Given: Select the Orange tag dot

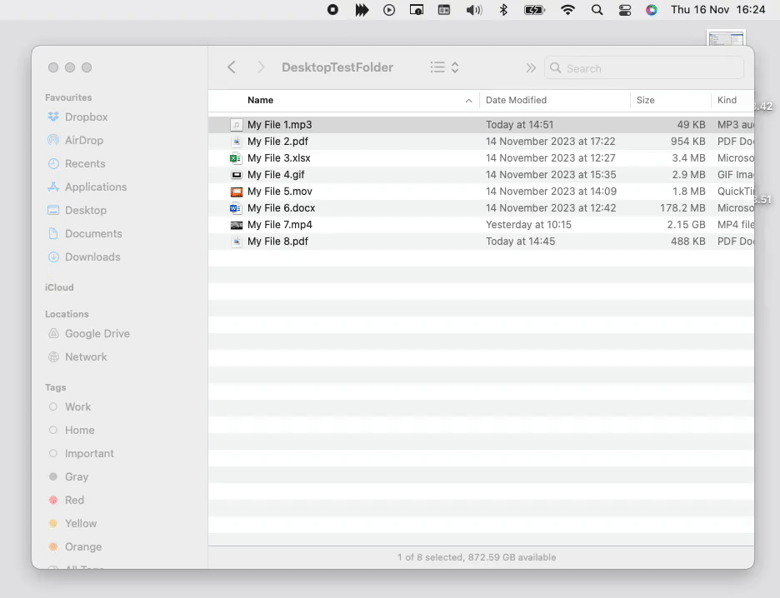Looking at the screenshot, I should pos(53,547).
